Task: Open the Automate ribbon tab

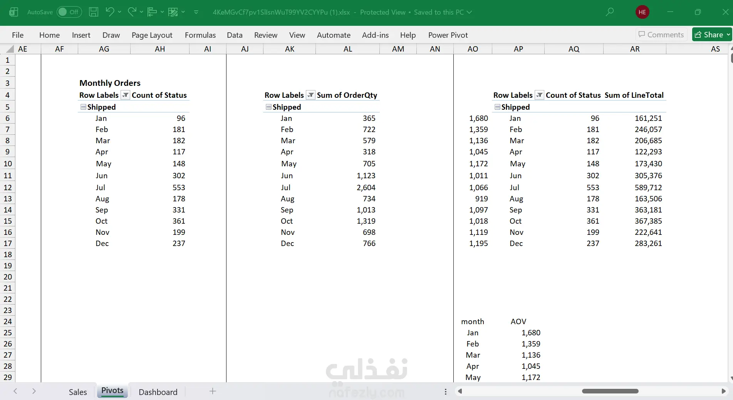Action: pos(334,35)
